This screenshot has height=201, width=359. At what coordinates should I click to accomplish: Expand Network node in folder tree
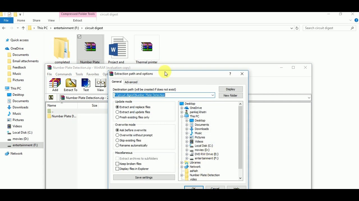182,167
